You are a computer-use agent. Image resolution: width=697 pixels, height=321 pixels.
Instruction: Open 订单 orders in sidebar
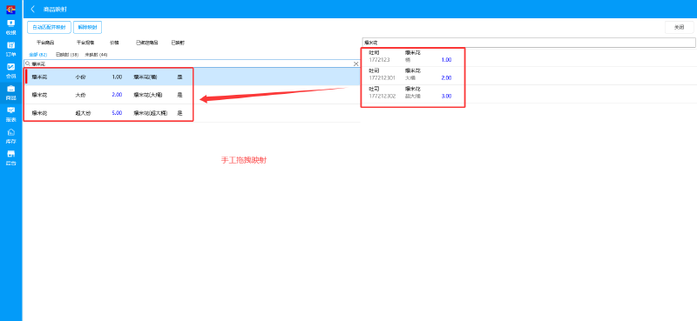11,49
